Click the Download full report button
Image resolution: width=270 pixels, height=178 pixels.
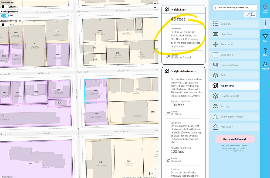click(x=235, y=139)
